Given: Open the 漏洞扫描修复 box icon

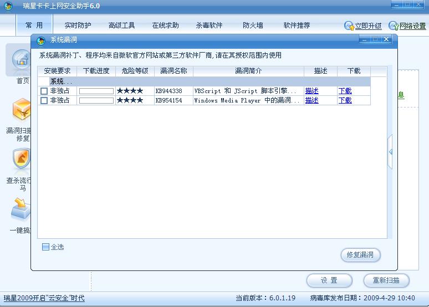Looking at the screenshot, I should pos(22,110).
